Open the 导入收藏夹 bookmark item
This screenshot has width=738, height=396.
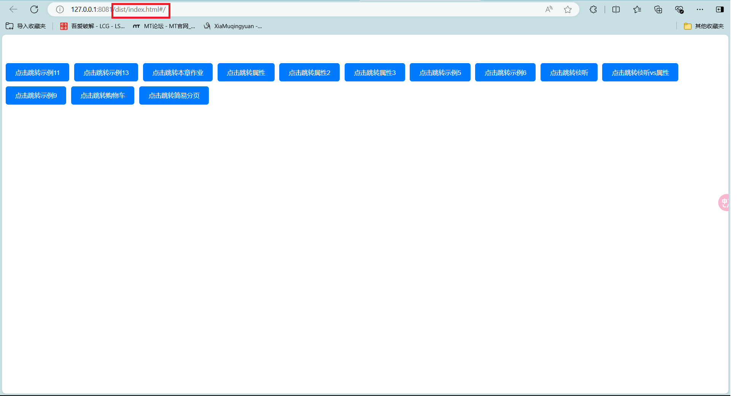[x=26, y=26]
